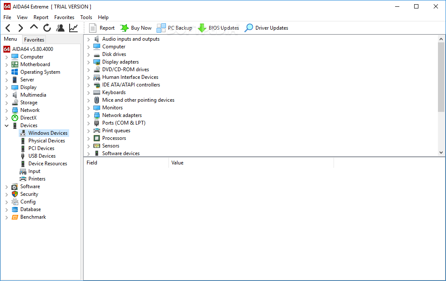This screenshot has height=281, width=446.
Task: Click the Motherboard icon in the sidebar tree
Action: tap(15, 64)
